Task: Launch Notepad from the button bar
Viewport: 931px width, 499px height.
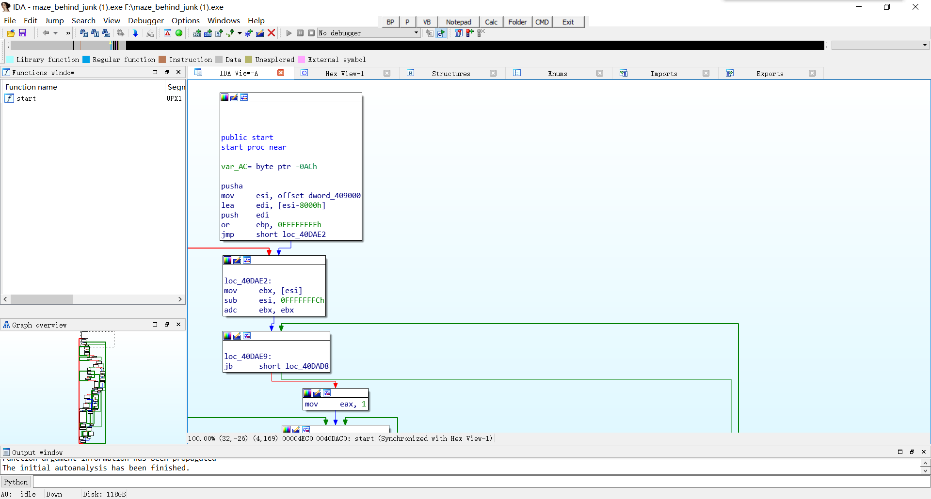Action: tap(459, 22)
